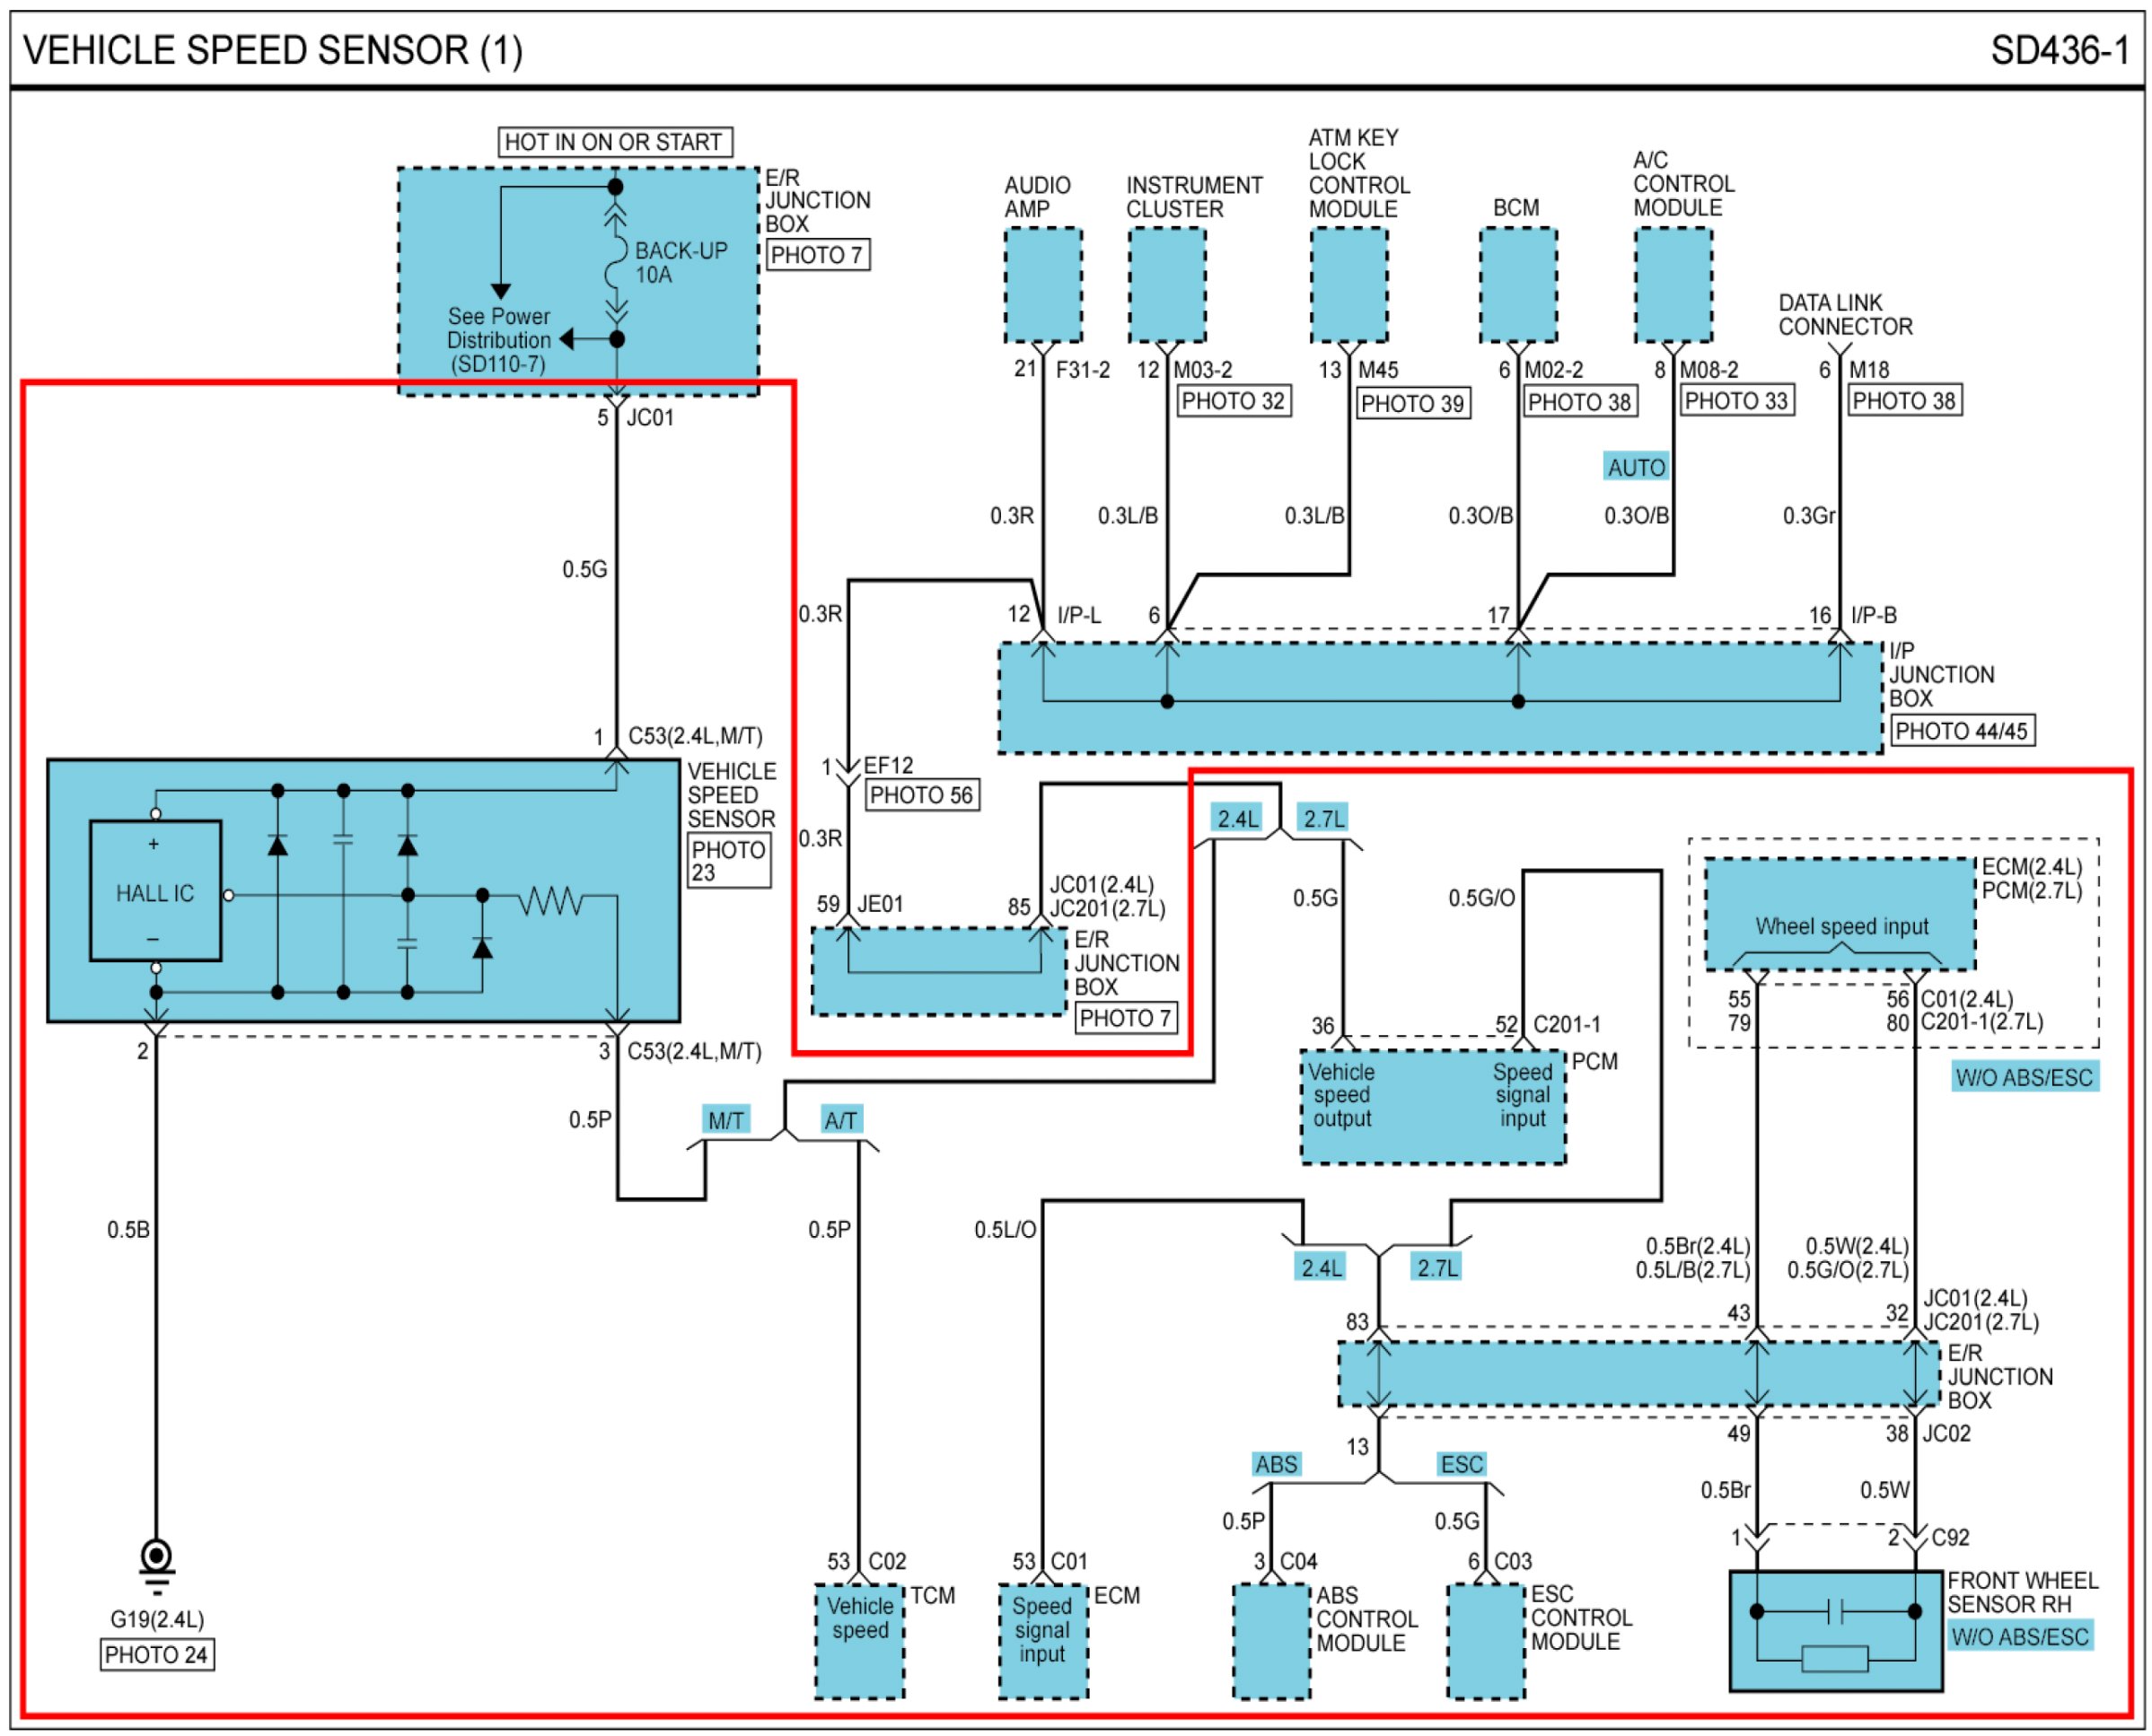Click the ECM Speed signal input block
The width and height of the screenshot is (2152, 1736).
tap(1042, 1640)
